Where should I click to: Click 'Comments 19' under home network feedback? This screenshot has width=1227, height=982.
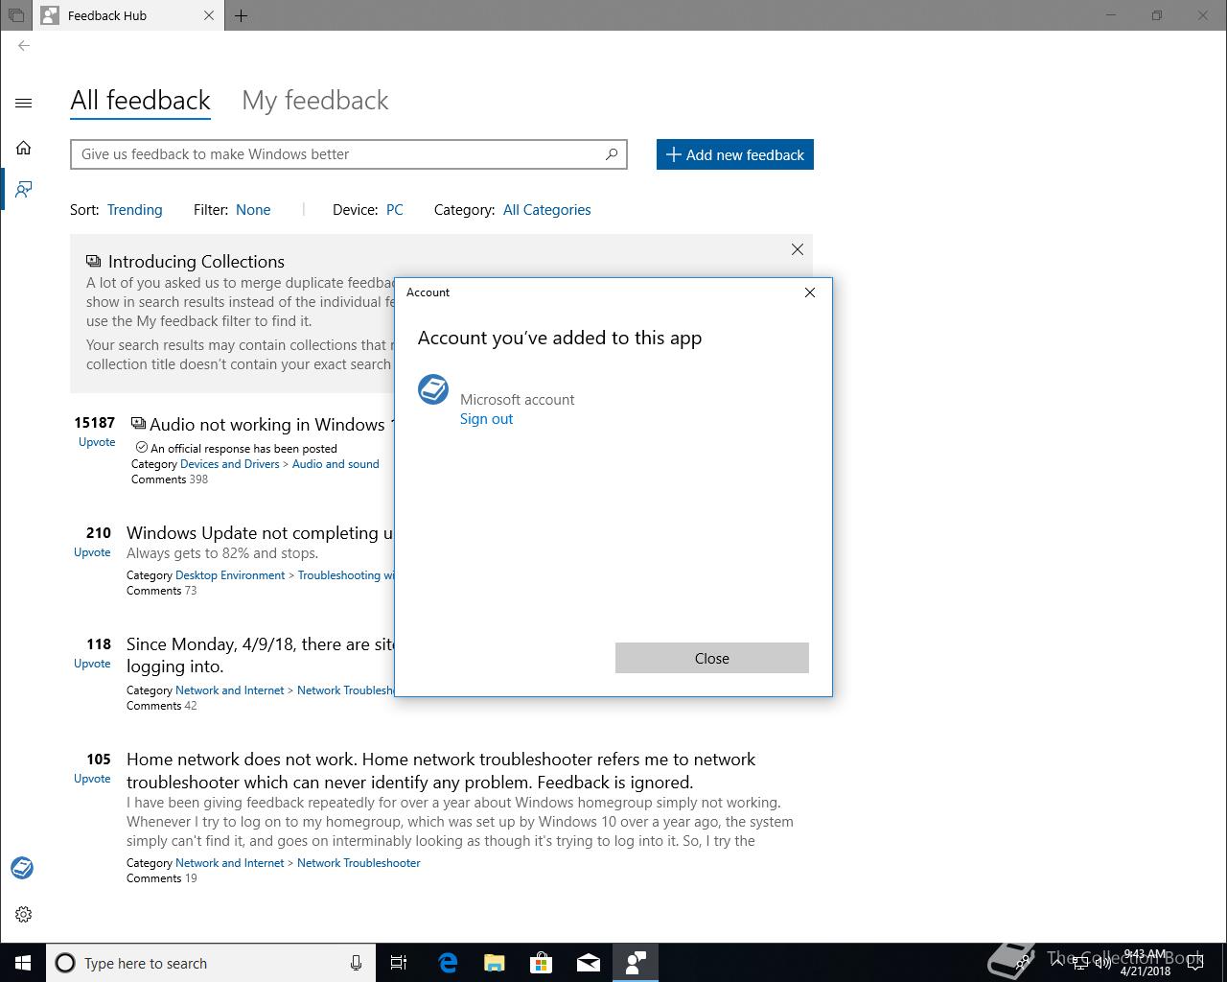[162, 878]
